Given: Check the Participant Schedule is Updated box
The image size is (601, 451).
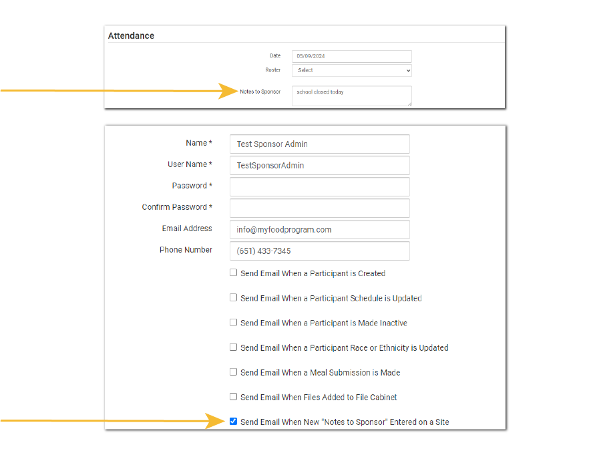Looking at the screenshot, I should click(234, 297).
